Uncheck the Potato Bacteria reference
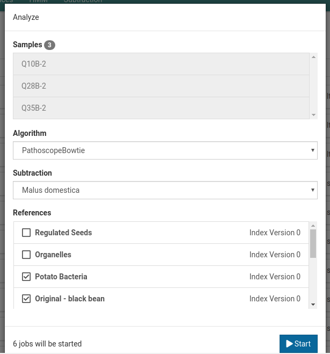 (x=26, y=277)
